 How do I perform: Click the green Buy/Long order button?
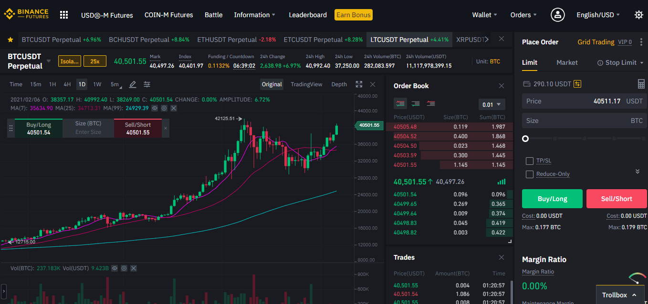(x=552, y=199)
